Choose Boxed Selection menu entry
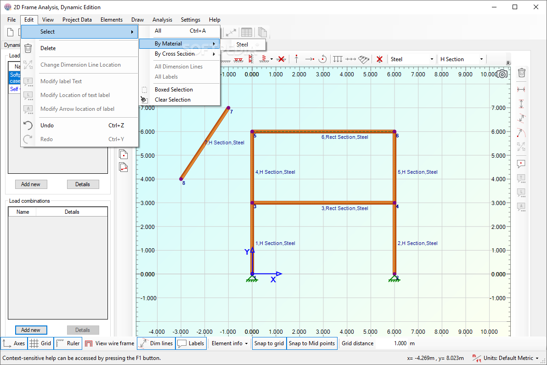This screenshot has width=547, height=365. click(x=180, y=90)
